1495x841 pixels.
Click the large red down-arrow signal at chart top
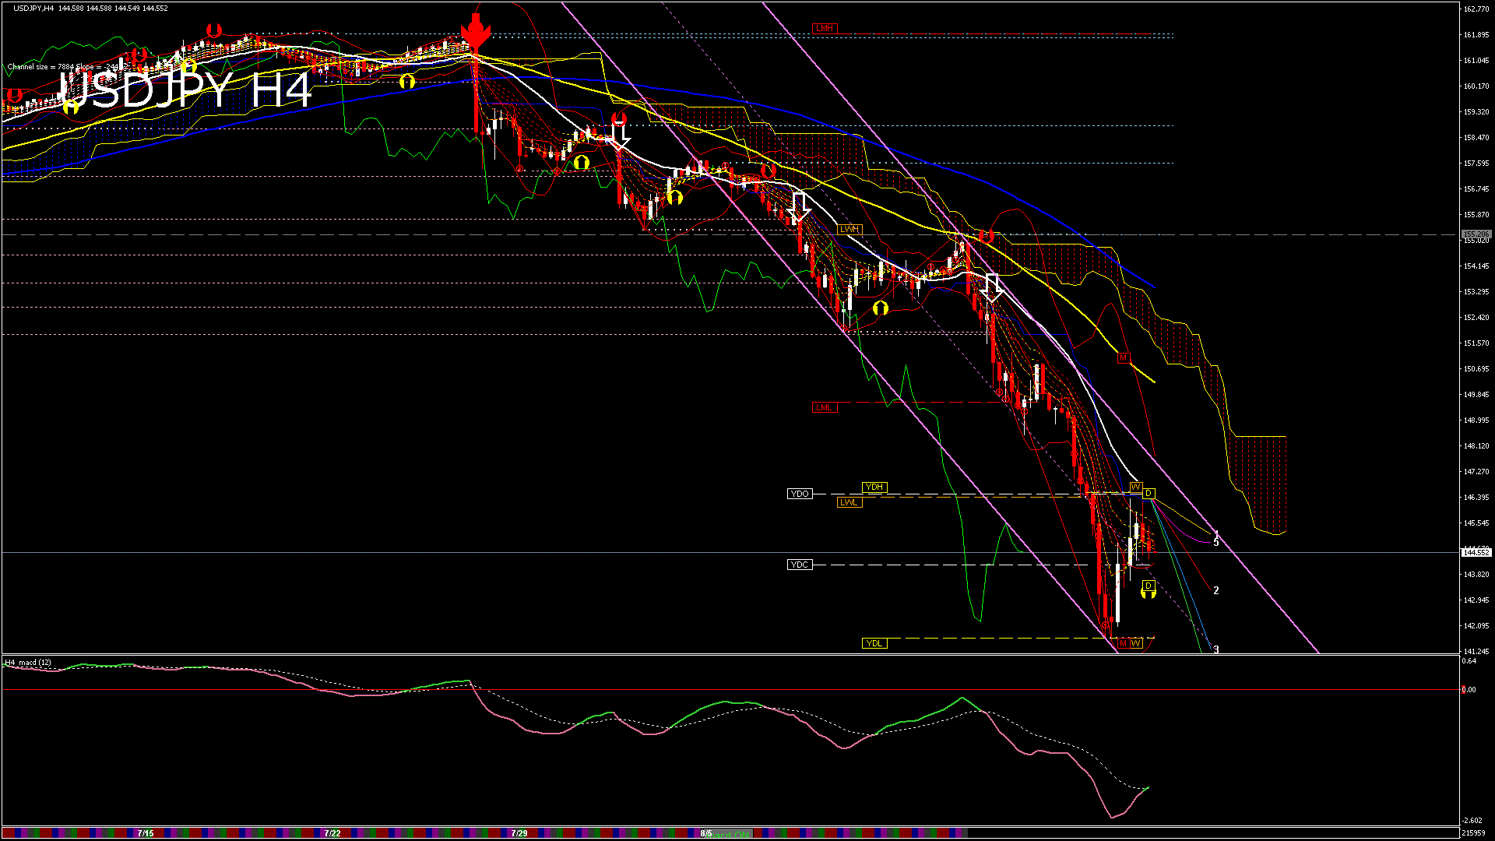click(475, 33)
